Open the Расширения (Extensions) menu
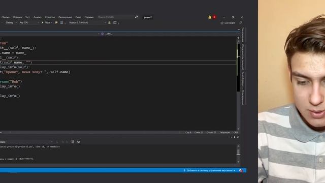This screenshot has width=325, height=183. pyautogui.click(x=65, y=17)
